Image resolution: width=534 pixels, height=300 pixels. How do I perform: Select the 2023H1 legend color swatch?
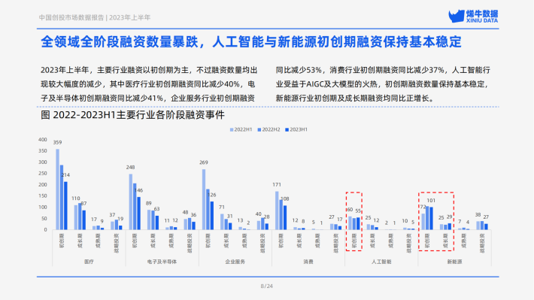point(287,130)
